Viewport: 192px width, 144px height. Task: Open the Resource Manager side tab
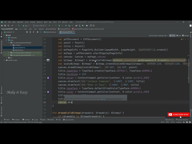point(1,47)
